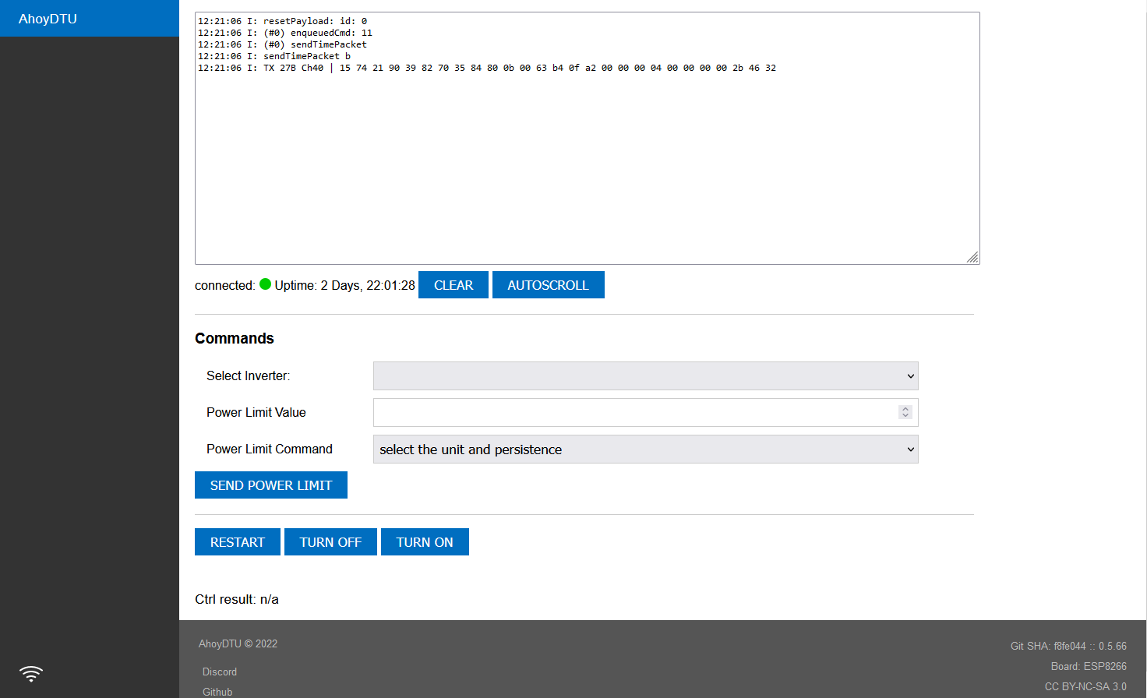Decrement the power limit with the down arrow
Image resolution: width=1147 pixels, height=698 pixels.
click(x=905, y=415)
